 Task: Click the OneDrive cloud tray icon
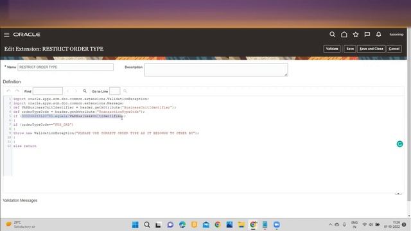pyautogui.click(x=337, y=225)
